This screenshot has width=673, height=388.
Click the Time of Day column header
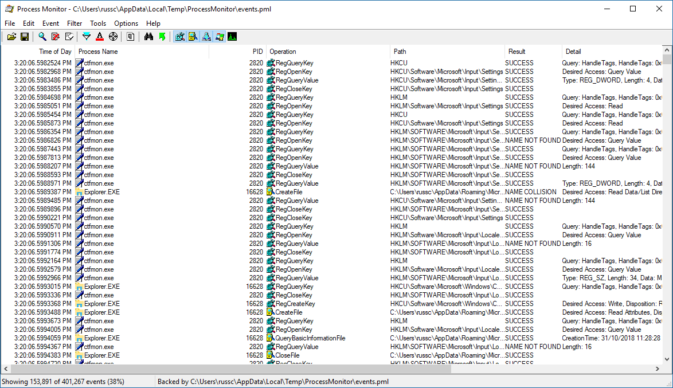(x=38, y=52)
